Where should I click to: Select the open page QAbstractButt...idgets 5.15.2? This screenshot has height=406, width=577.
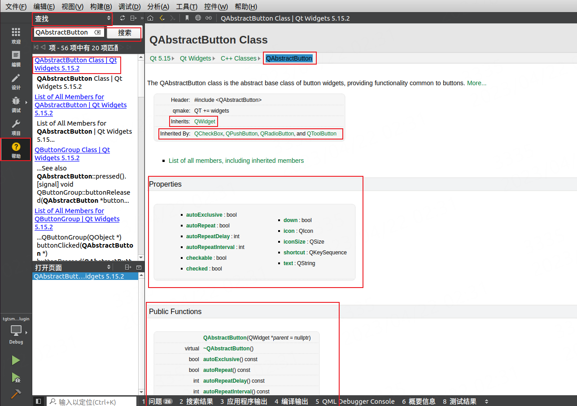[x=85, y=276]
